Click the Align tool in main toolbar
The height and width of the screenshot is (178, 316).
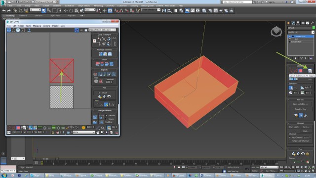click(x=169, y=10)
